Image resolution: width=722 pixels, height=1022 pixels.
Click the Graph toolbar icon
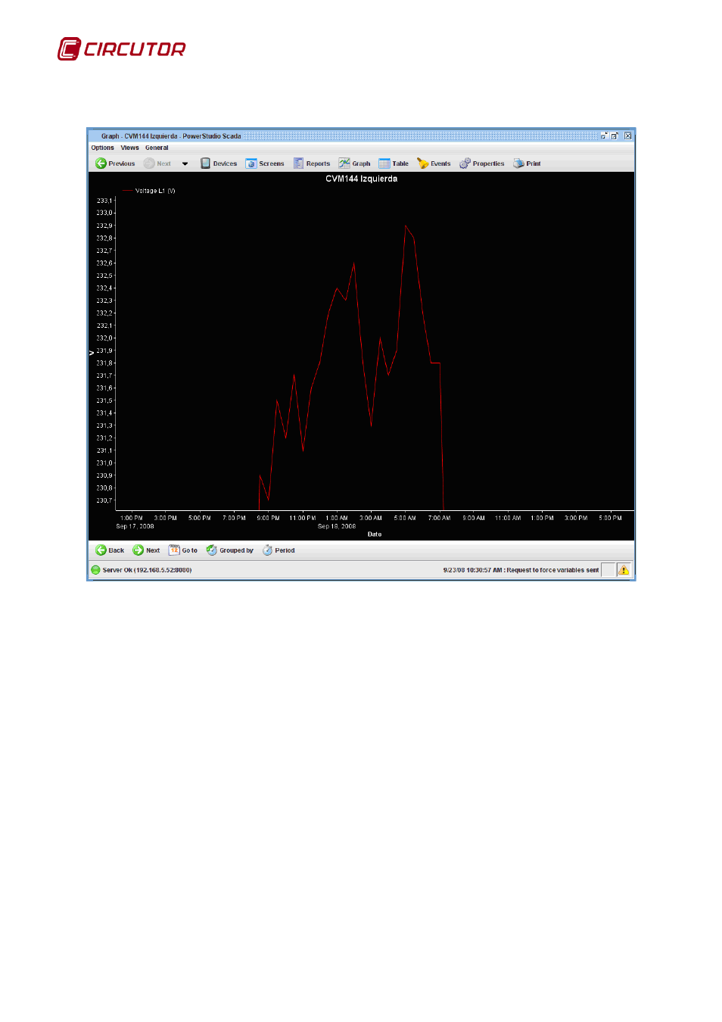pos(344,164)
